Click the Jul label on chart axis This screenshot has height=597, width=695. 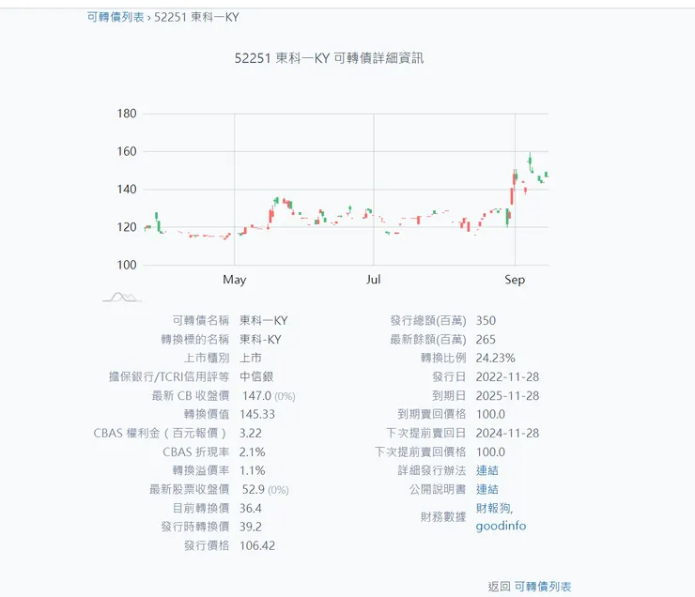click(x=373, y=280)
